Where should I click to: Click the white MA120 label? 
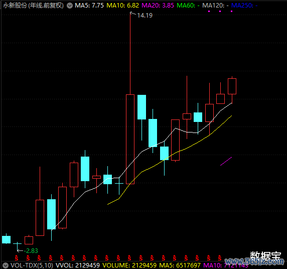tap(215, 6)
